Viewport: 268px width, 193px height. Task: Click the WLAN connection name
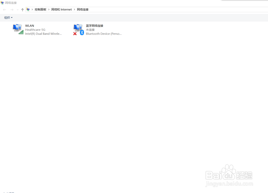(29, 26)
